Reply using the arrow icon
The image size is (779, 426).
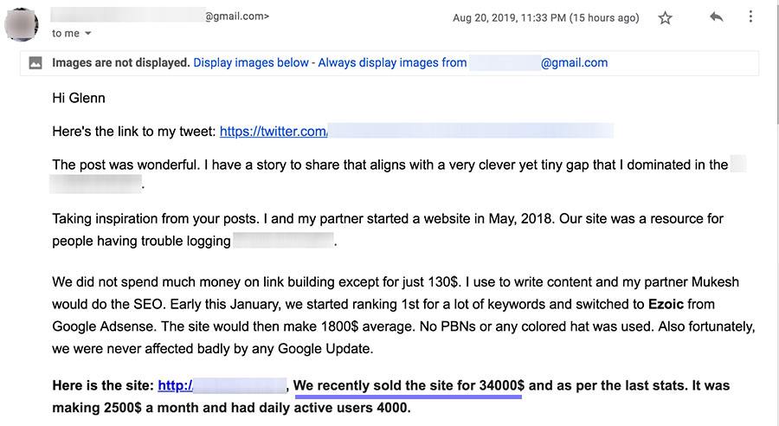(x=716, y=17)
